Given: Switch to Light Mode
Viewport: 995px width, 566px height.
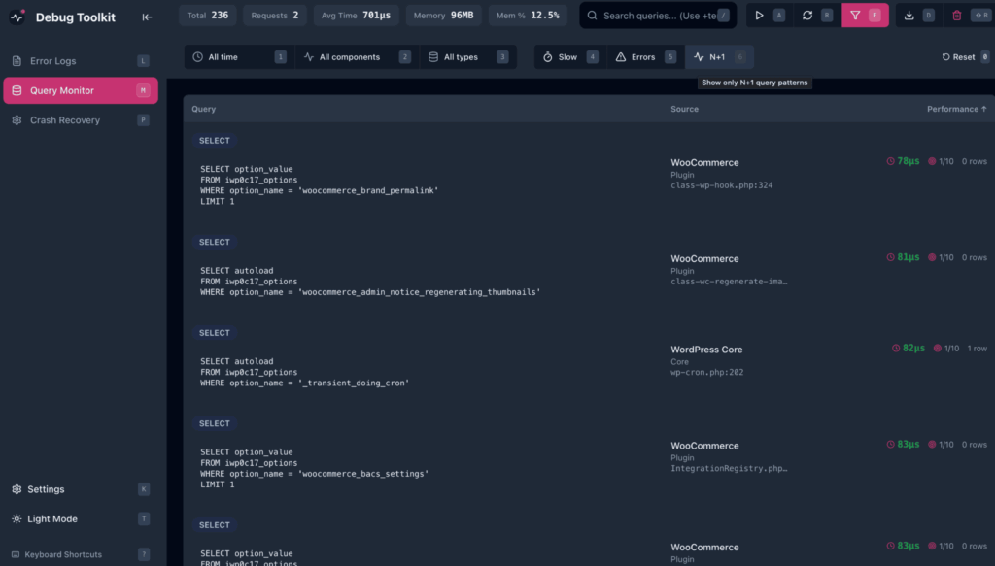Looking at the screenshot, I should [52, 518].
